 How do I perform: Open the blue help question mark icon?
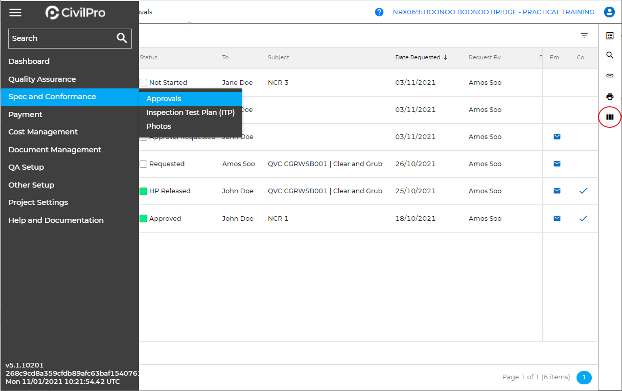(379, 12)
